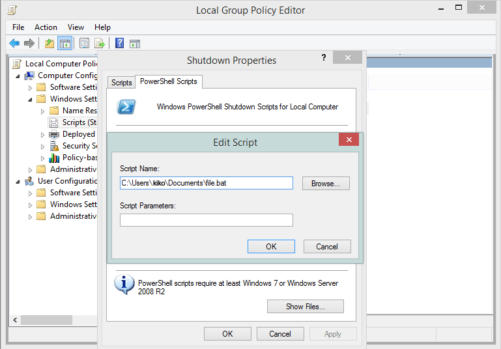Click the Export List toolbar icon
This screenshot has width=501, height=349.
pyautogui.click(x=100, y=43)
